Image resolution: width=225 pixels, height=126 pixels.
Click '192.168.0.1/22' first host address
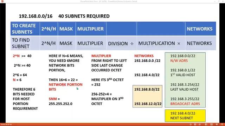[183, 70]
